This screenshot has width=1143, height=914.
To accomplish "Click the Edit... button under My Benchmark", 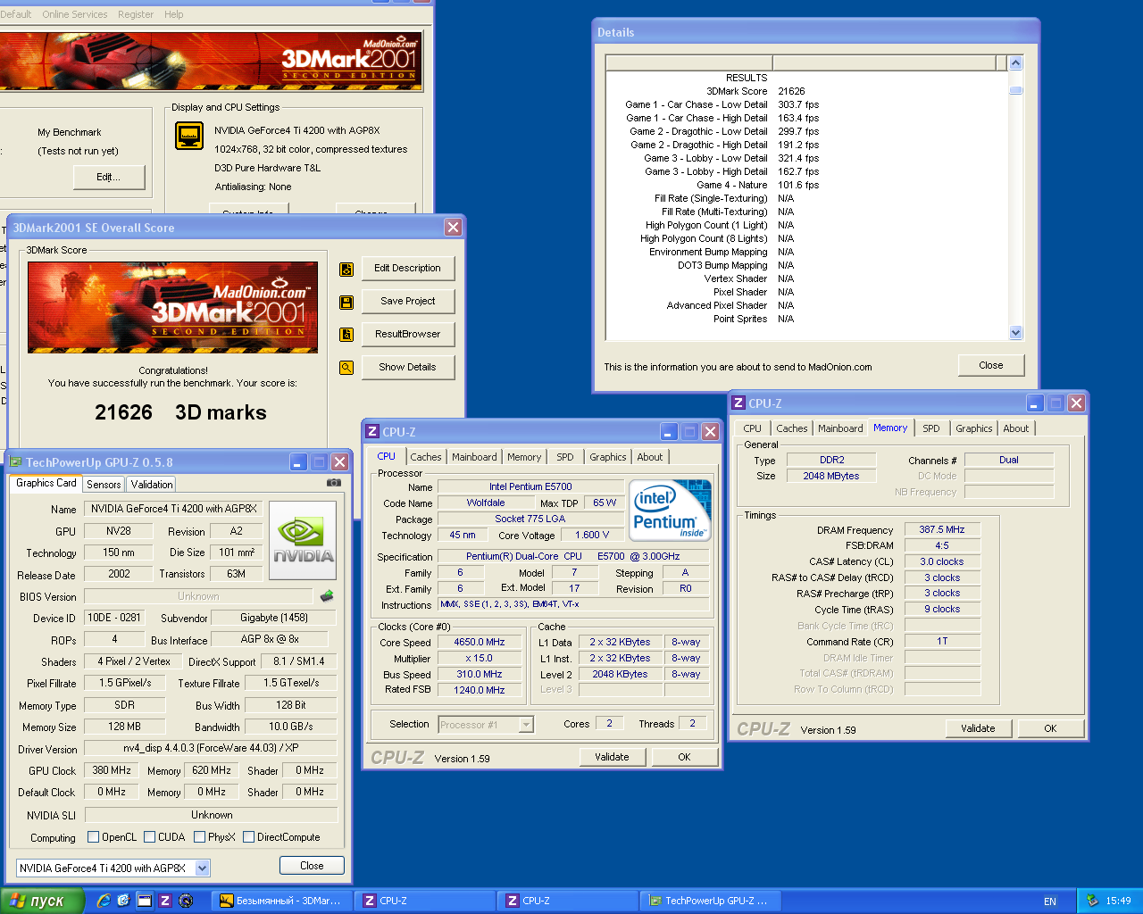I will point(108,178).
